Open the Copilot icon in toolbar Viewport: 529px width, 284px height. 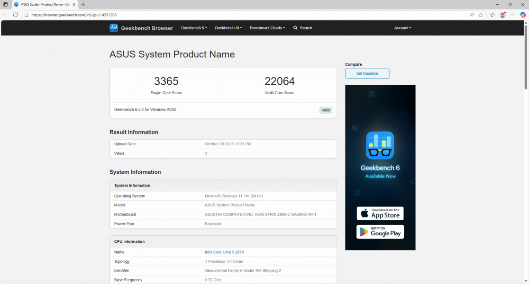tap(523, 15)
